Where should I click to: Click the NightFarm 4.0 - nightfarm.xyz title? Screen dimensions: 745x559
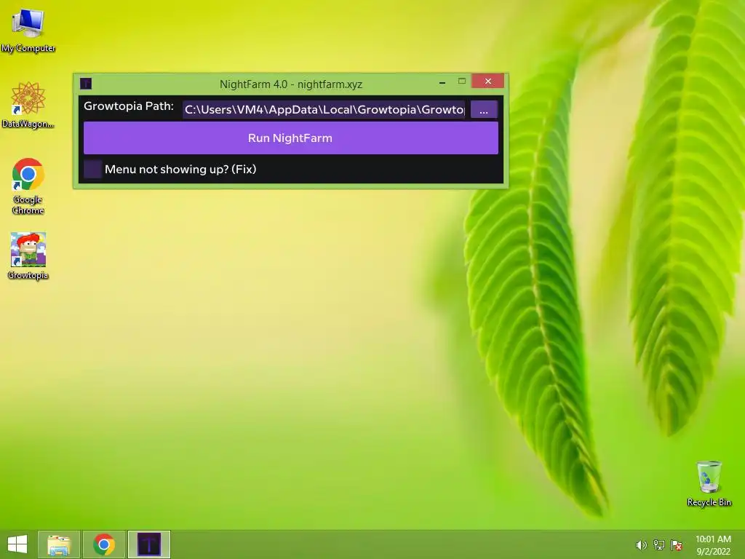point(291,84)
